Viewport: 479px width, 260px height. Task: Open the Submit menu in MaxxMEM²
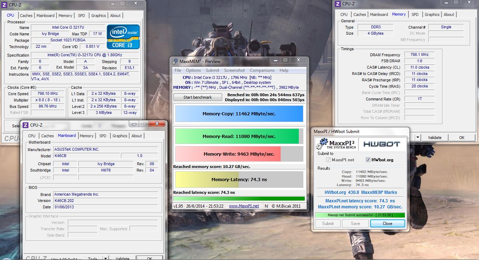pos(213,70)
